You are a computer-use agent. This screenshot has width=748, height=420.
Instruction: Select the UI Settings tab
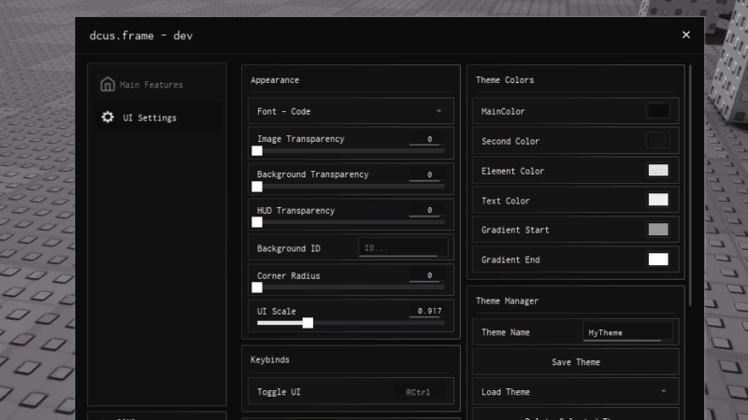pos(157,118)
